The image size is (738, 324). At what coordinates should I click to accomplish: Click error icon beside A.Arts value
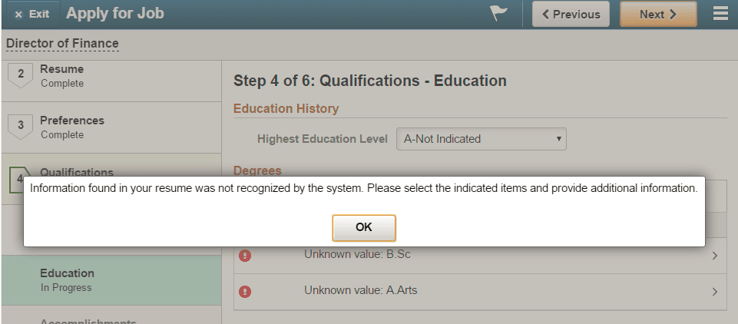tap(245, 292)
